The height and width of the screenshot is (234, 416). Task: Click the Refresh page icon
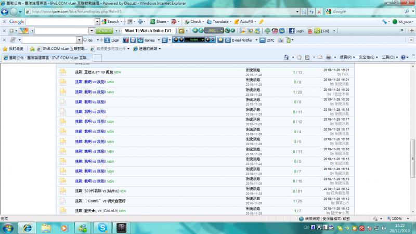(311, 11)
